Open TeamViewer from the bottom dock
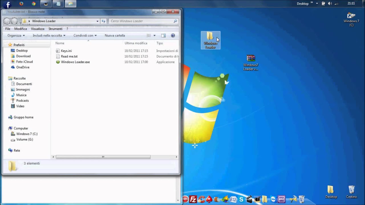The image size is (365, 205). pyautogui.click(x=273, y=199)
